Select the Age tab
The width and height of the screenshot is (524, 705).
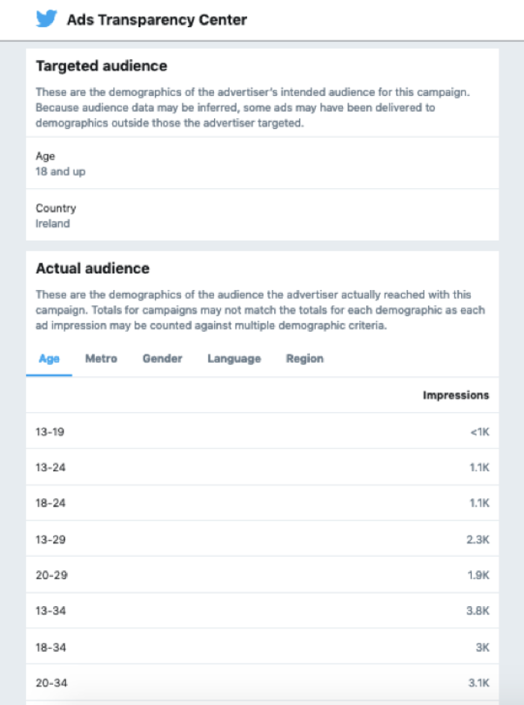pyautogui.click(x=49, y=359)
